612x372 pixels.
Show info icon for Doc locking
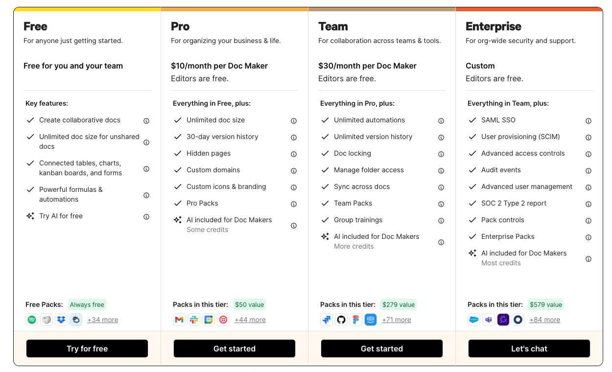[x=441, y=154]
